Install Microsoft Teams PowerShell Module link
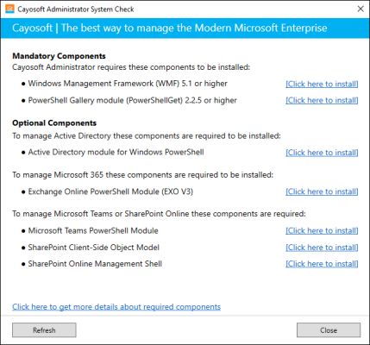The width and height of the screenshot is (370, 345). pos(322,231)
